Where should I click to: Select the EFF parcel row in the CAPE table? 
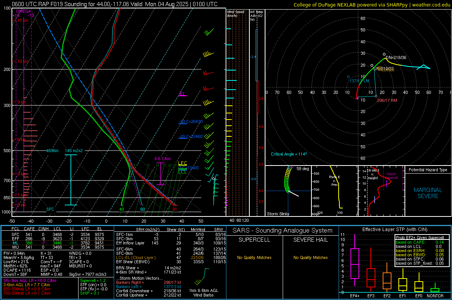tap(58, 239)
